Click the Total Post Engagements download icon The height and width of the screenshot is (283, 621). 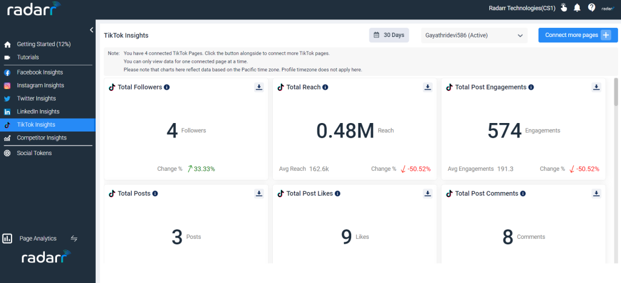click(x=597, y=87)
